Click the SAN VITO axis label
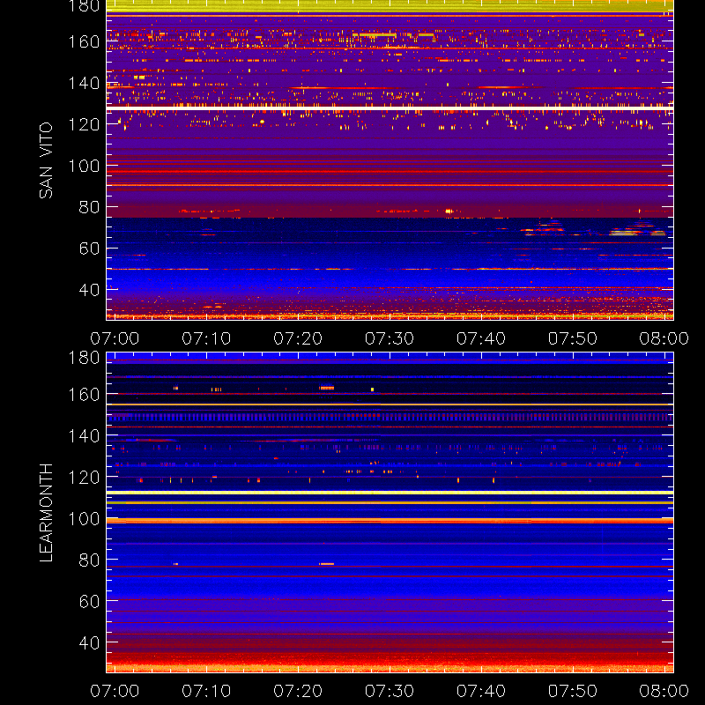Image resolution: width=705 pixels, height=705 pixels. coord(46,160)
